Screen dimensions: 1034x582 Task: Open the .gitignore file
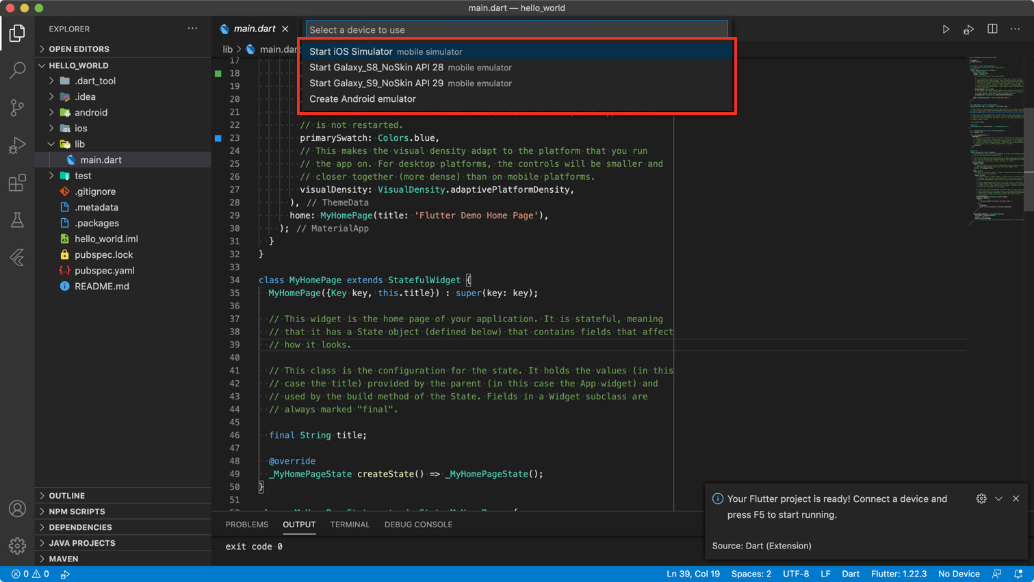(x=123, y=191)
